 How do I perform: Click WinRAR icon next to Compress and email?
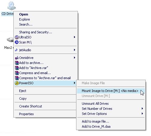(17, 73)
